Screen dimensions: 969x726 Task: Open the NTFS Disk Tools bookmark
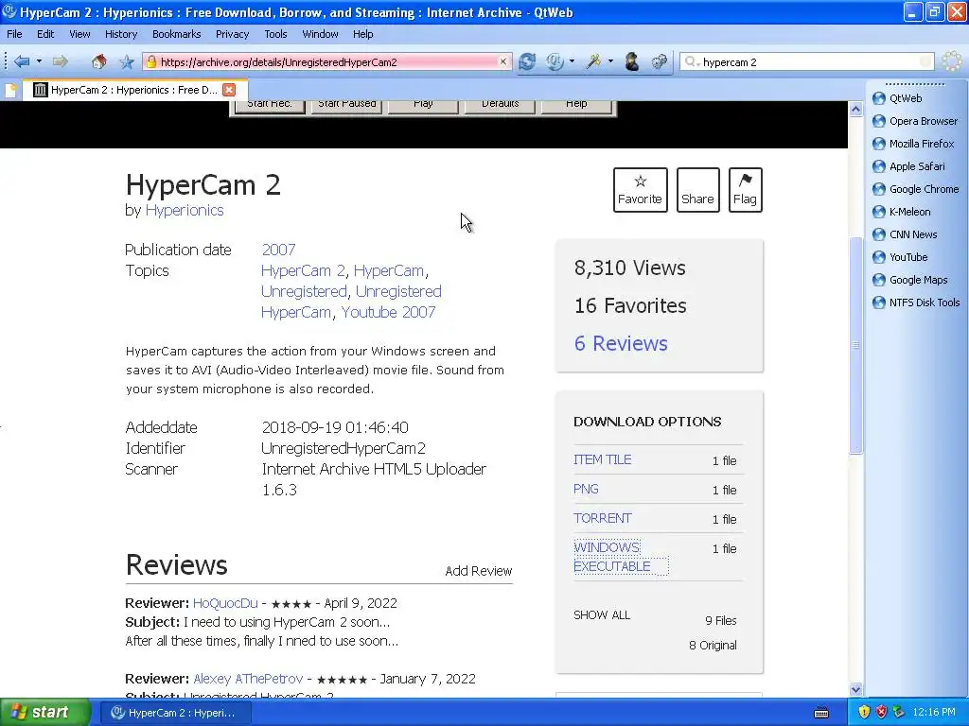coord(916,302)
